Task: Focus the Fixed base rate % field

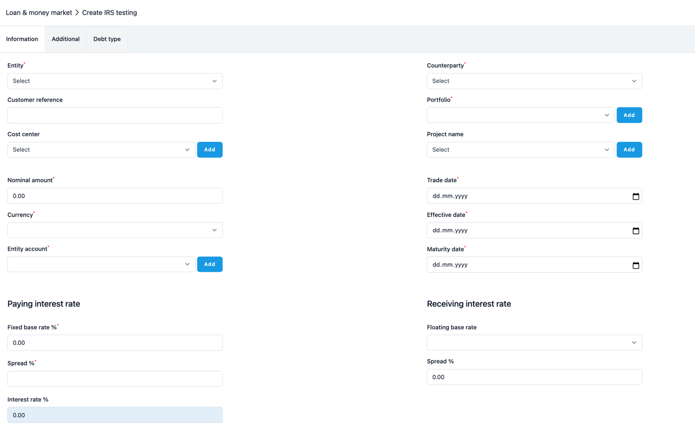Action: 115,343
